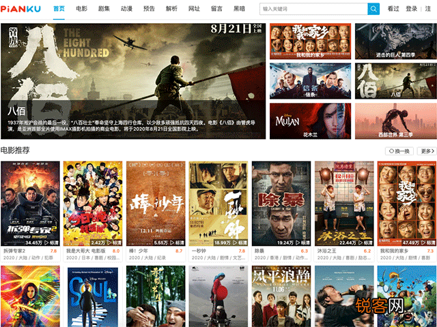
Task: Click the 拆弹专家2 title text
Action: [x=14, y=251]
